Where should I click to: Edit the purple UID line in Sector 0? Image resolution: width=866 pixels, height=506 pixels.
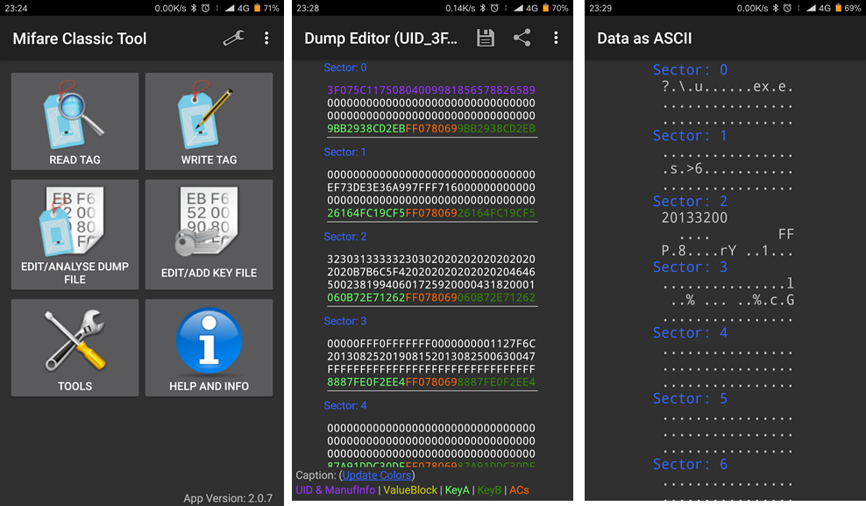click(430, 90)
